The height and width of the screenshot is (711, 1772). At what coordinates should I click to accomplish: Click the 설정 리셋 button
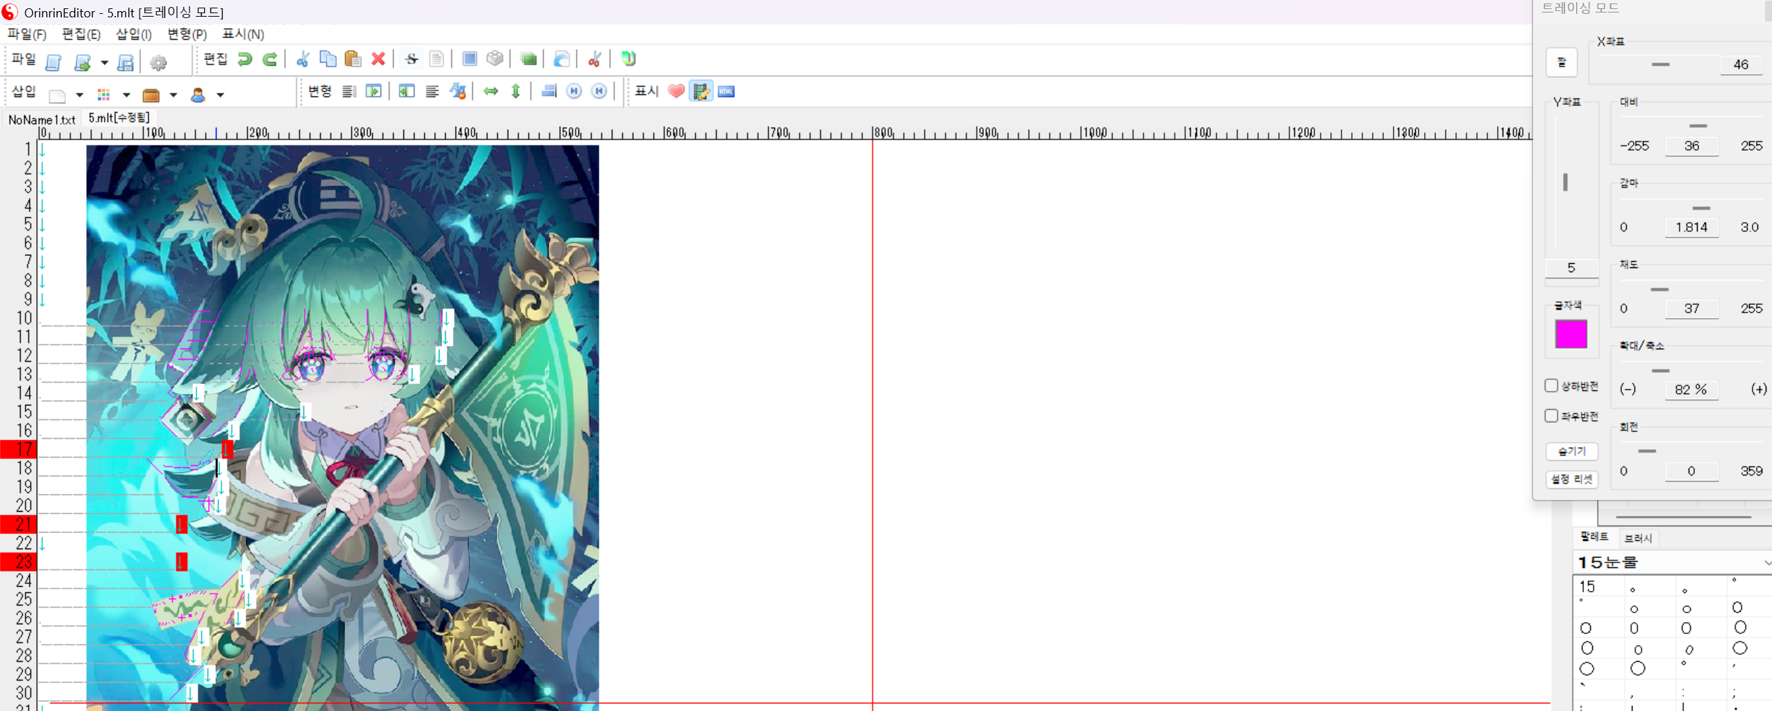1572,479
